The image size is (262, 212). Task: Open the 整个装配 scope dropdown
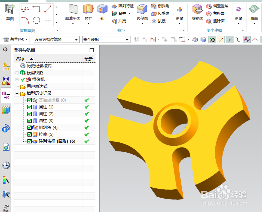click(106, 39)
